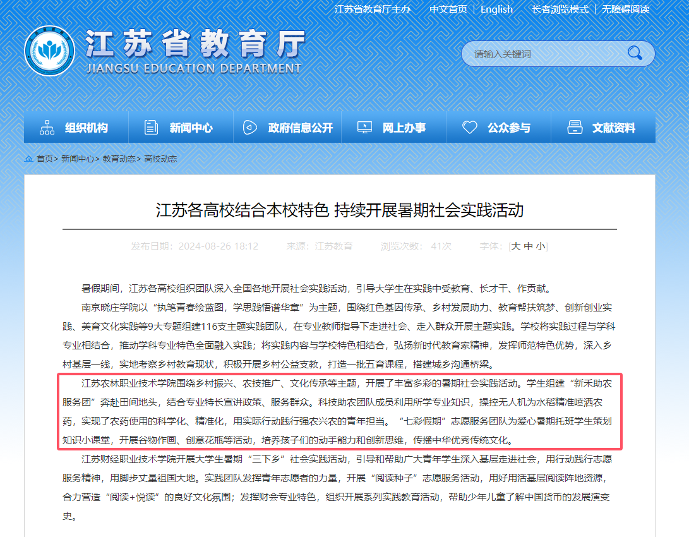Click the 新闻中心 document icon
Image resolution: width=689 pixels, height=537 pixels.
[152, 128]
